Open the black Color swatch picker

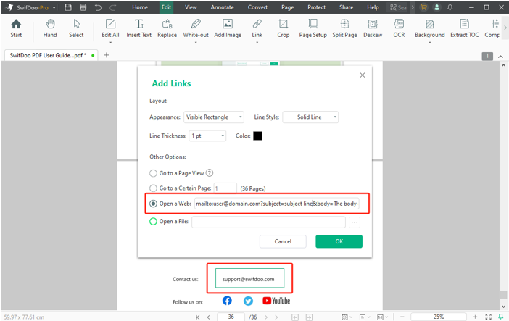[x=257, y=136]
